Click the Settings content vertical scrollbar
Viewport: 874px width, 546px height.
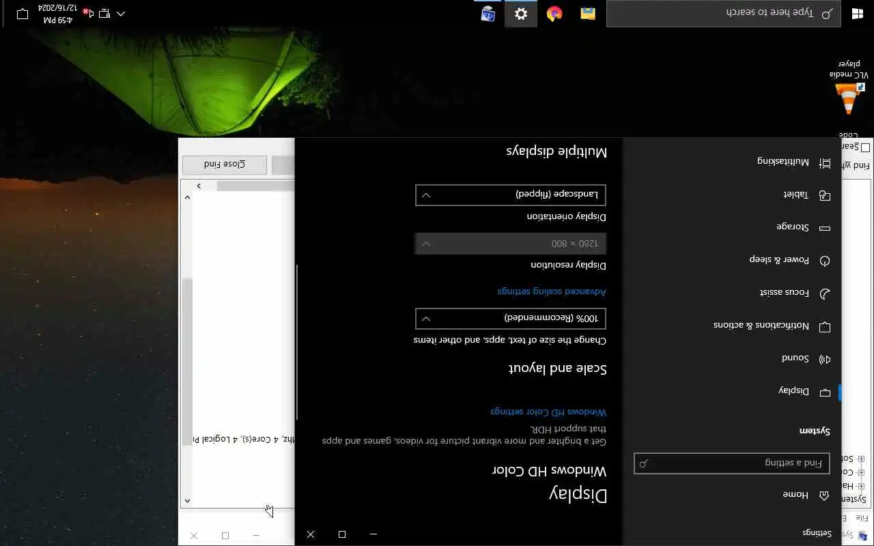click(x=297, y=343)
